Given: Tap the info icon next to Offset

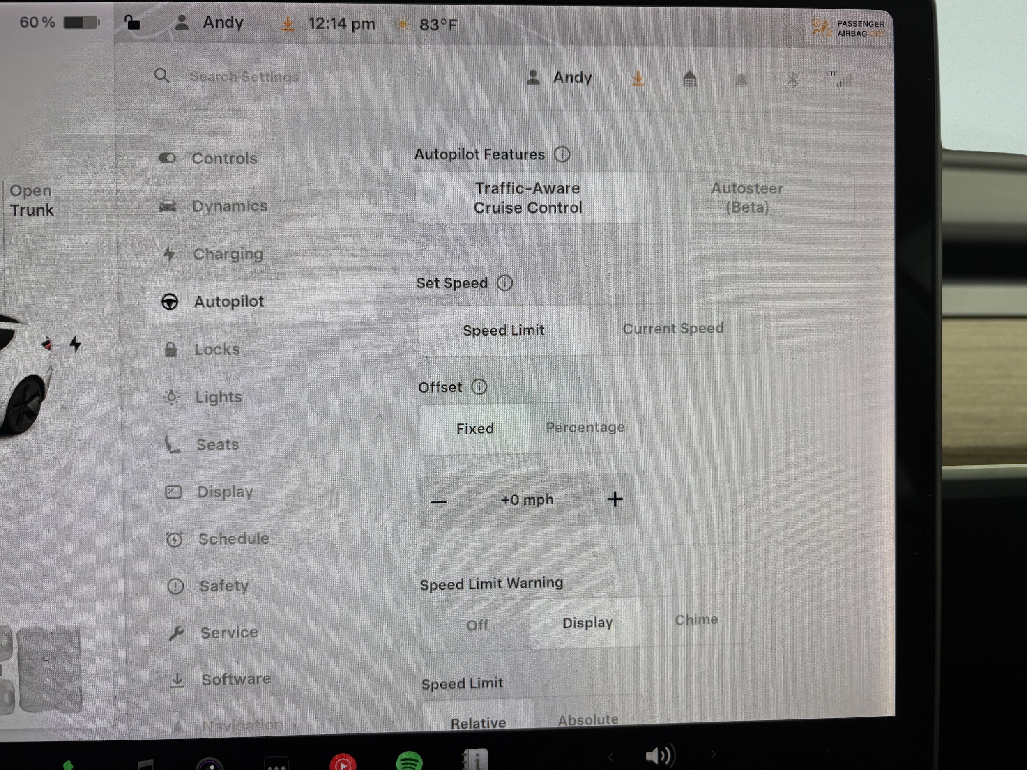Looking at the screenshot, I should pos(479,386).
